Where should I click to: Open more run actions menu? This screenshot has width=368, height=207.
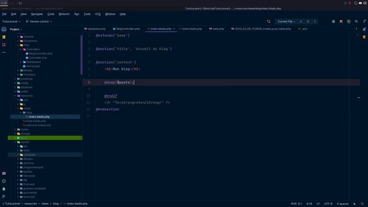coord(315,21)
